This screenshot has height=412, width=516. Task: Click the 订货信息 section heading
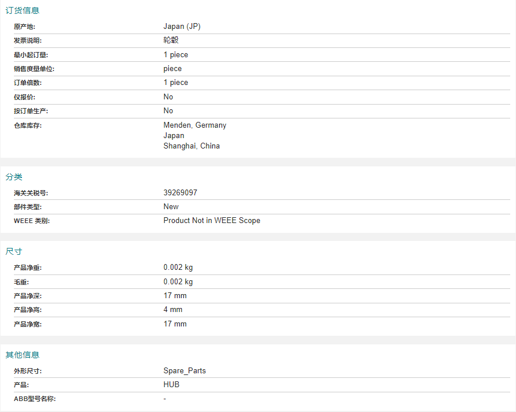pyautogui.click(x=23, y=10)
